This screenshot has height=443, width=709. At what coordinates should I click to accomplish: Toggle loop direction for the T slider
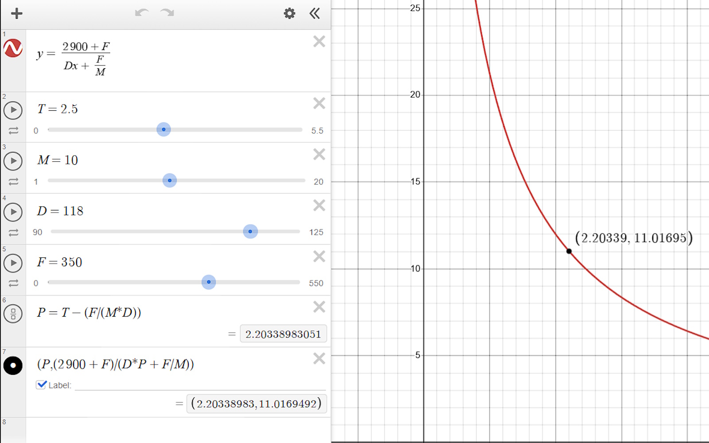pyautogui.click(x=13, y=130)
